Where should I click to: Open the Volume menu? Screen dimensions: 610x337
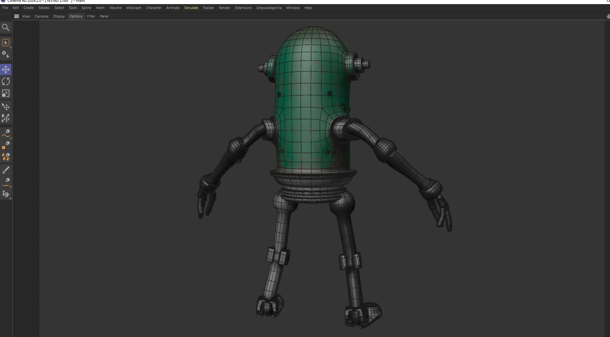point(115,8)
